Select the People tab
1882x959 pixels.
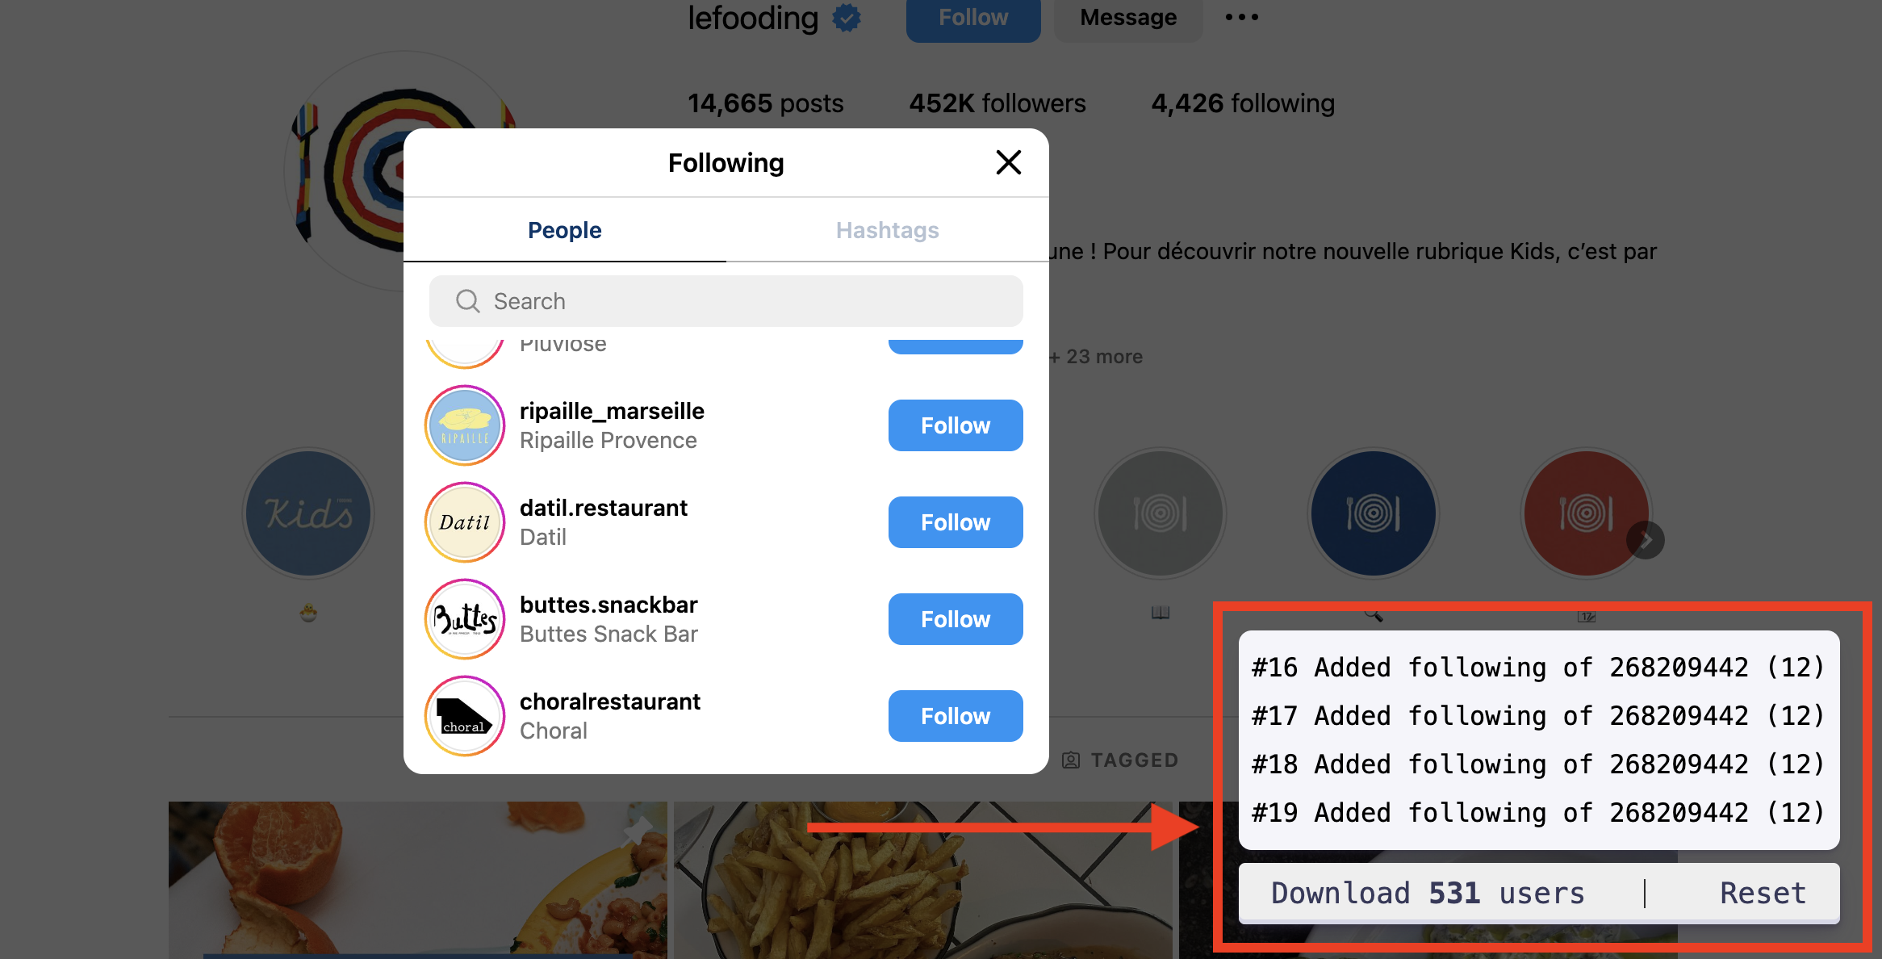coord(567,231)
